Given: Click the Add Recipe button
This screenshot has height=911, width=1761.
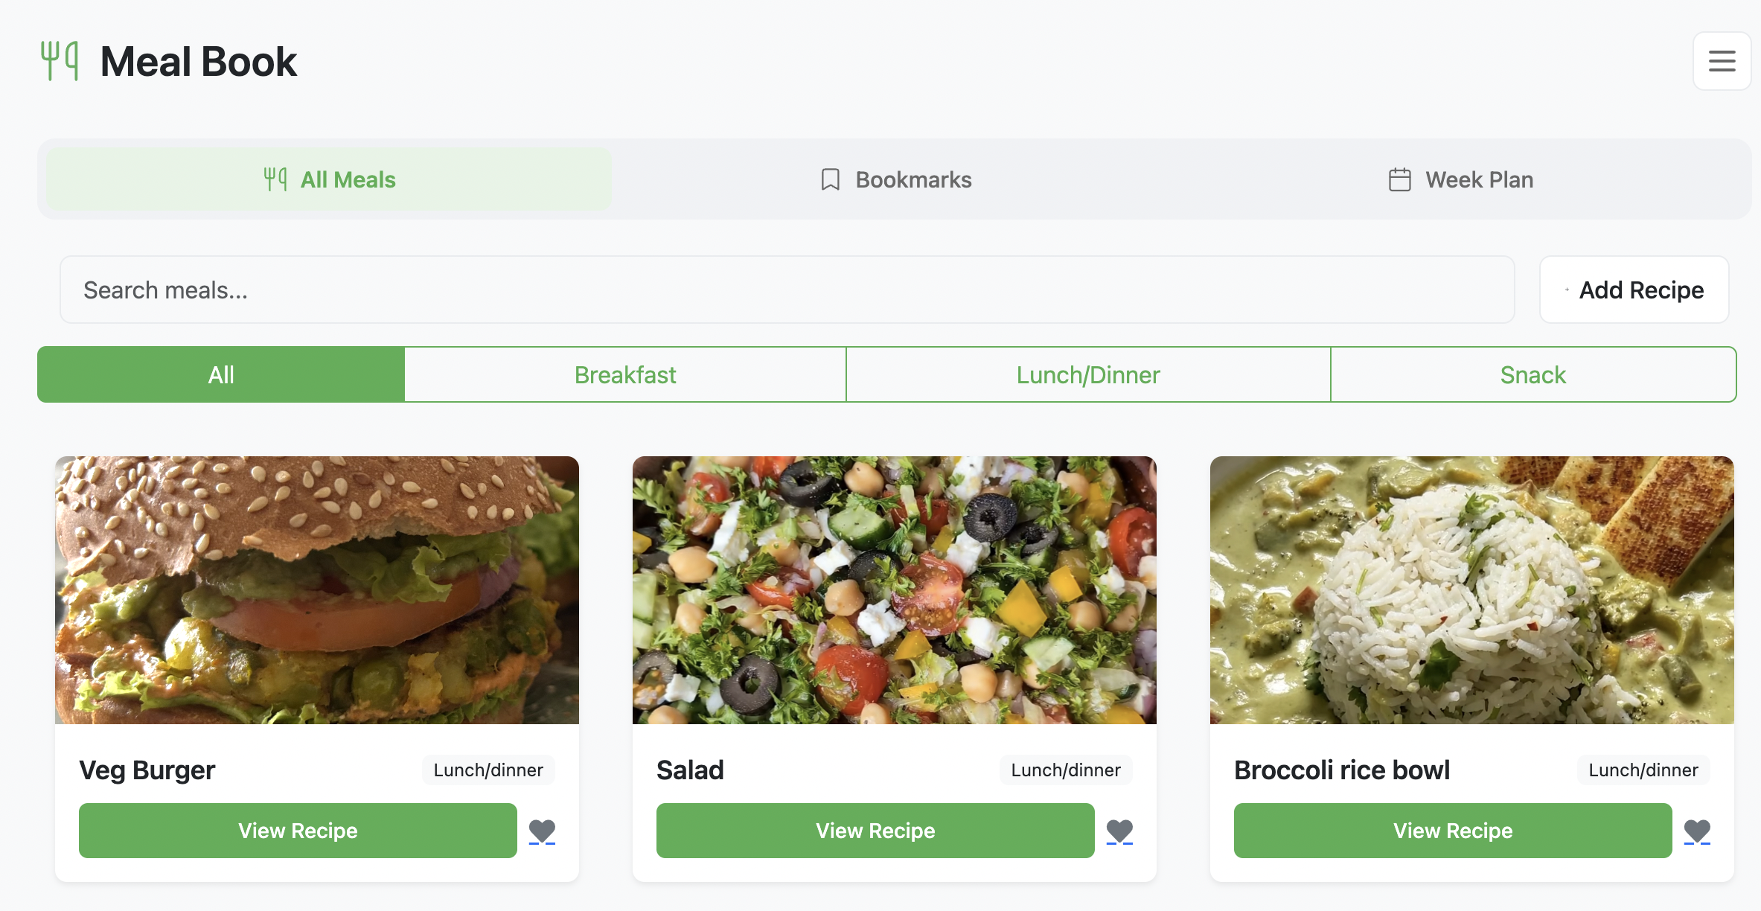Looking at the screenshot, I should click(1634, 290).
